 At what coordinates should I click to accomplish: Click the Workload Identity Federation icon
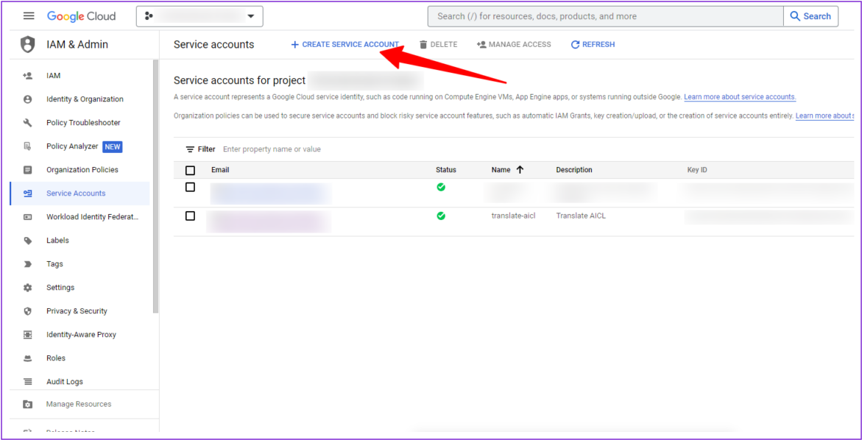[27, 217]
